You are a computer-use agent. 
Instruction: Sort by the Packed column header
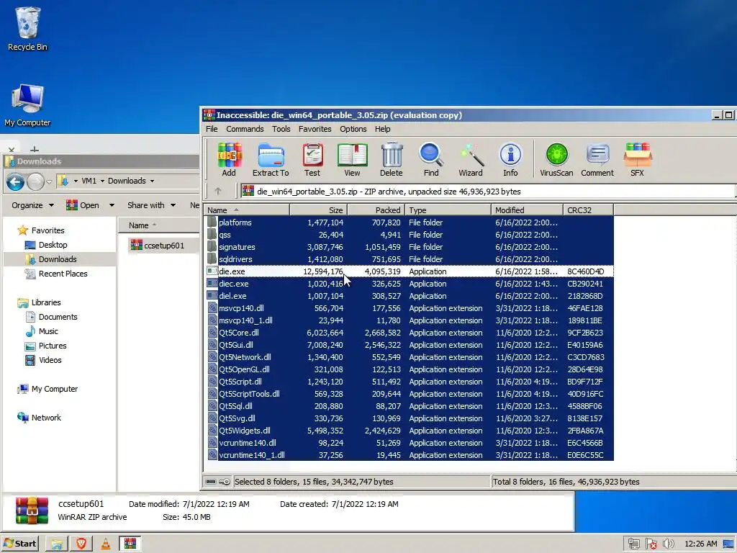(376, 210)
